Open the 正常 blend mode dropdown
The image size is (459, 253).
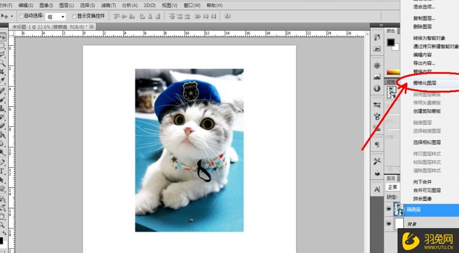click(393, 187)
